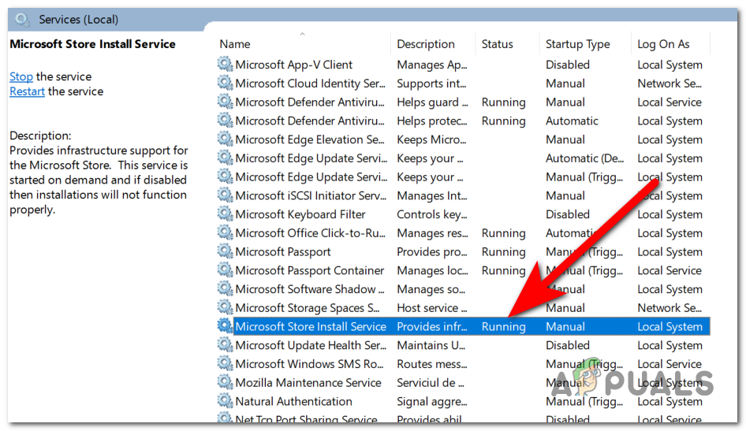Click the Restart the service link
The width and height of the screenshot is (746, 431).
pyautogui.click(x=27, y=91)
